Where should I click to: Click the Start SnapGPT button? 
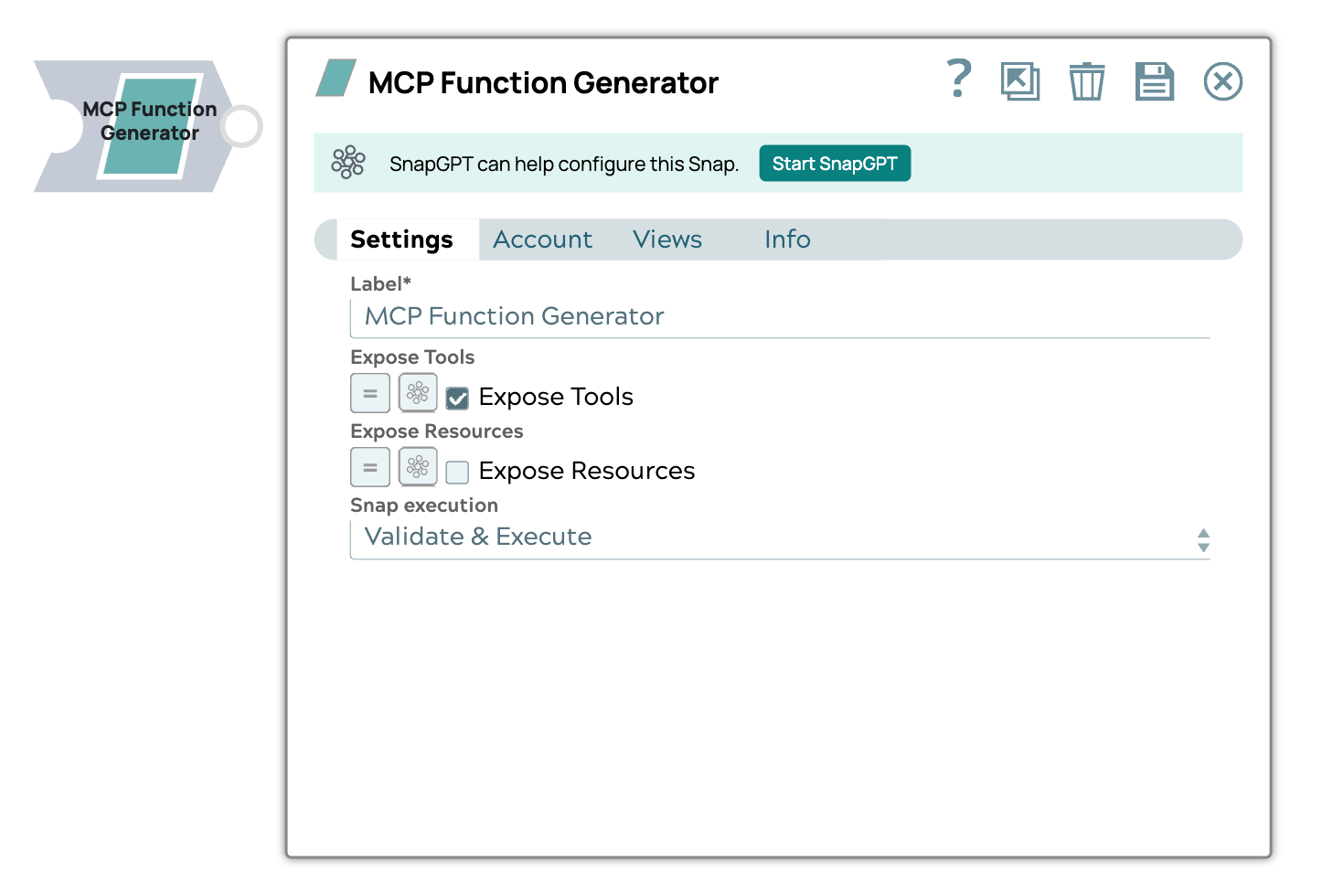[x=834, y=163]
